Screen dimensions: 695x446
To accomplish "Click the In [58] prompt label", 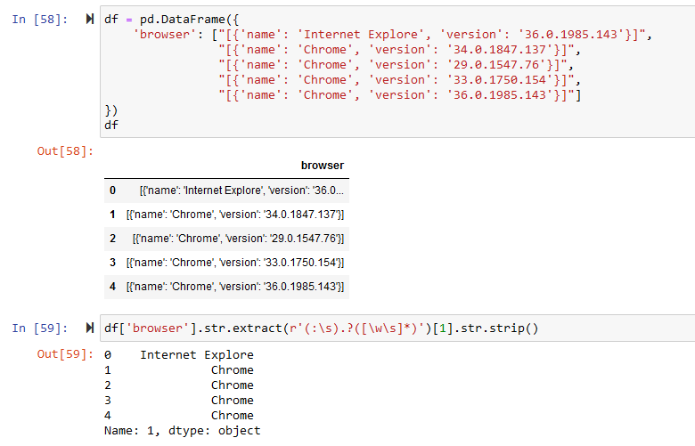I will pyautogui.click(x=40, y=20).
